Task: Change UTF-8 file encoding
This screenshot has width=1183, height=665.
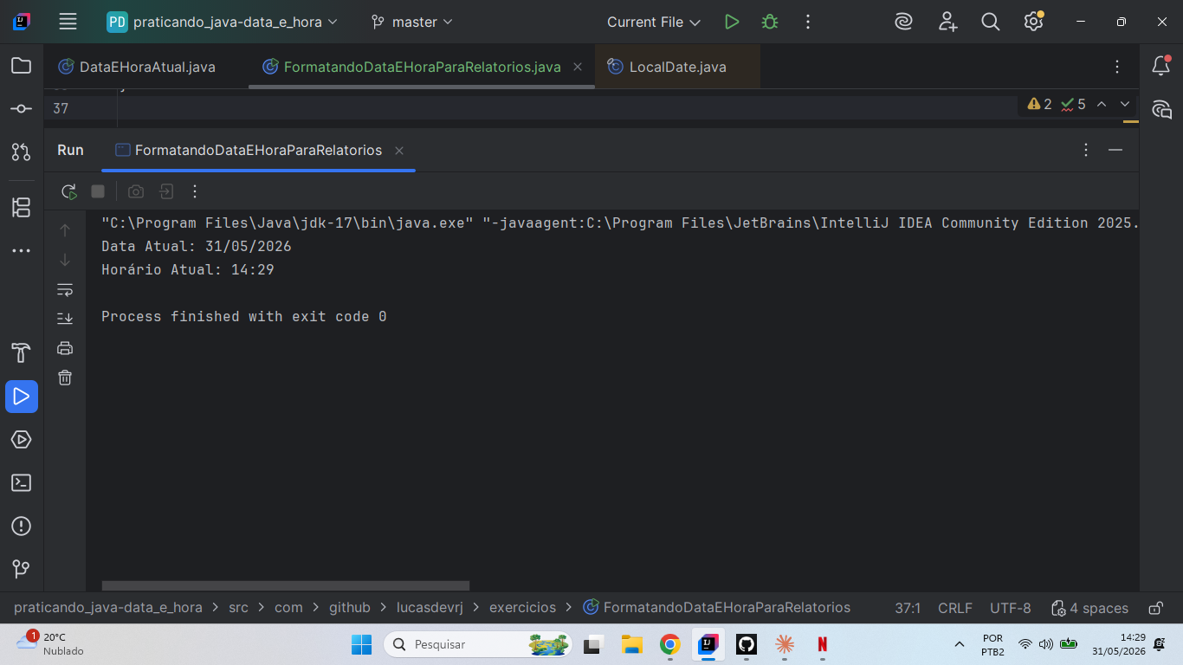Action: (x=1011, y=608)
